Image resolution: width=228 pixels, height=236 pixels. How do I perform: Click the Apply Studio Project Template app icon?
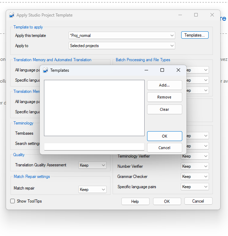[x=12, y=15]
